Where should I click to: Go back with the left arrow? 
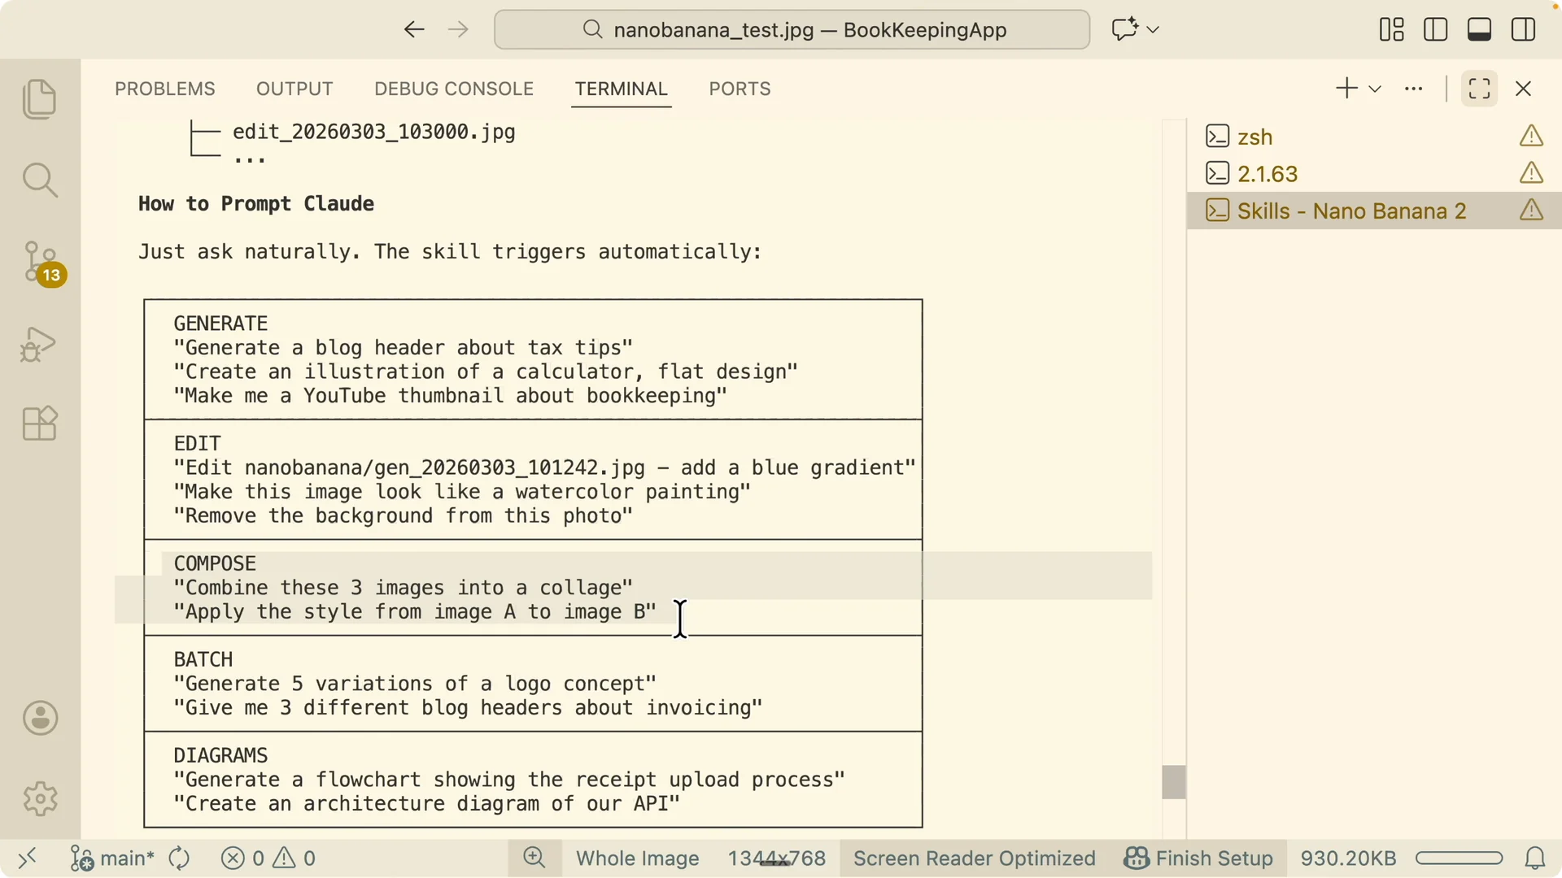pos(414,30)
